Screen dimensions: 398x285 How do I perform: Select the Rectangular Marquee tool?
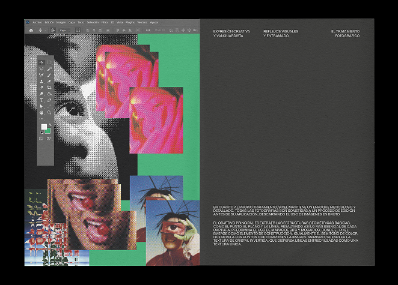click(49, 62)
